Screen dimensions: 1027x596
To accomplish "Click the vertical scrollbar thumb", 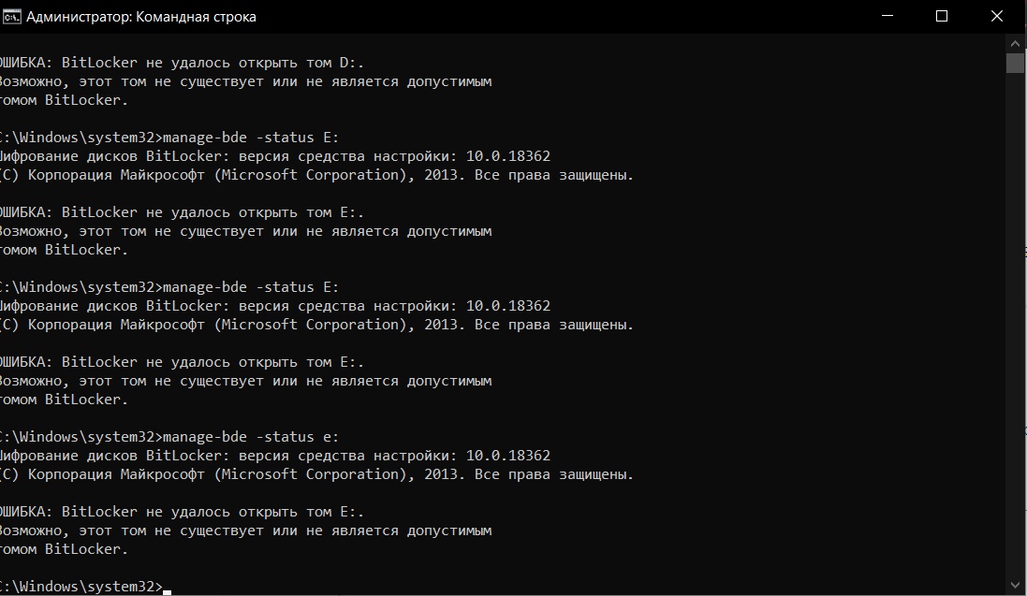I will point(1015,63).
